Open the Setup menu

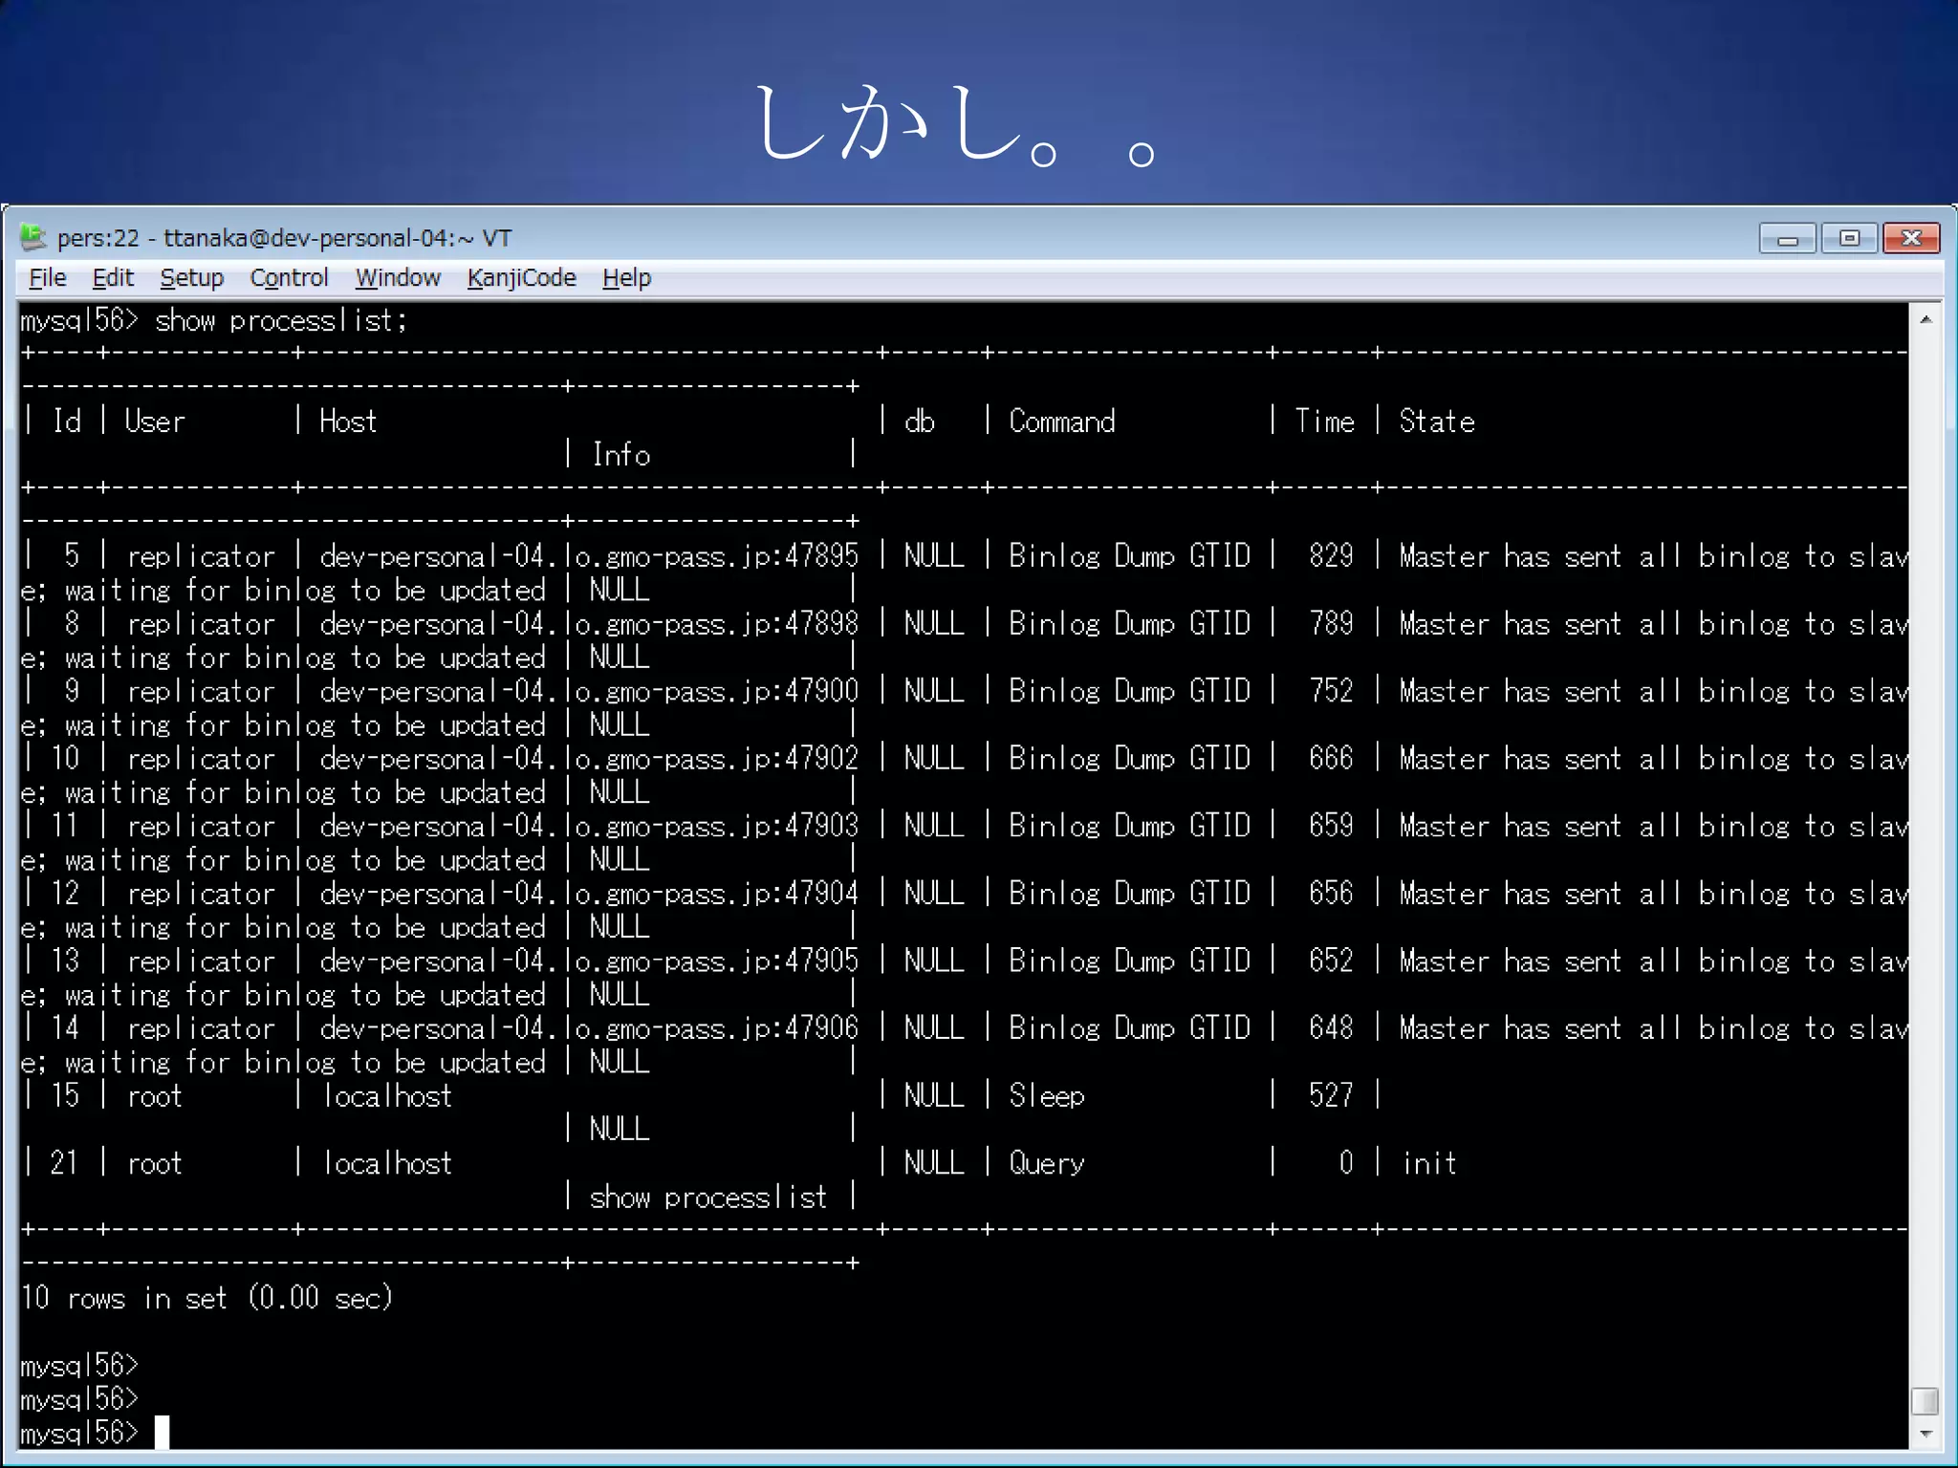pyautogui.click(x=191, y=278)
